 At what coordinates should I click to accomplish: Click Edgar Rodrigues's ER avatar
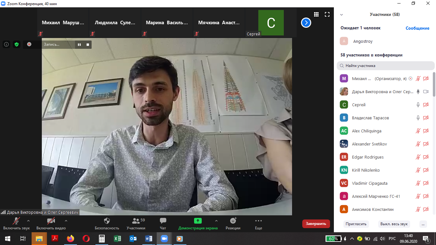[x=344, y=157]
